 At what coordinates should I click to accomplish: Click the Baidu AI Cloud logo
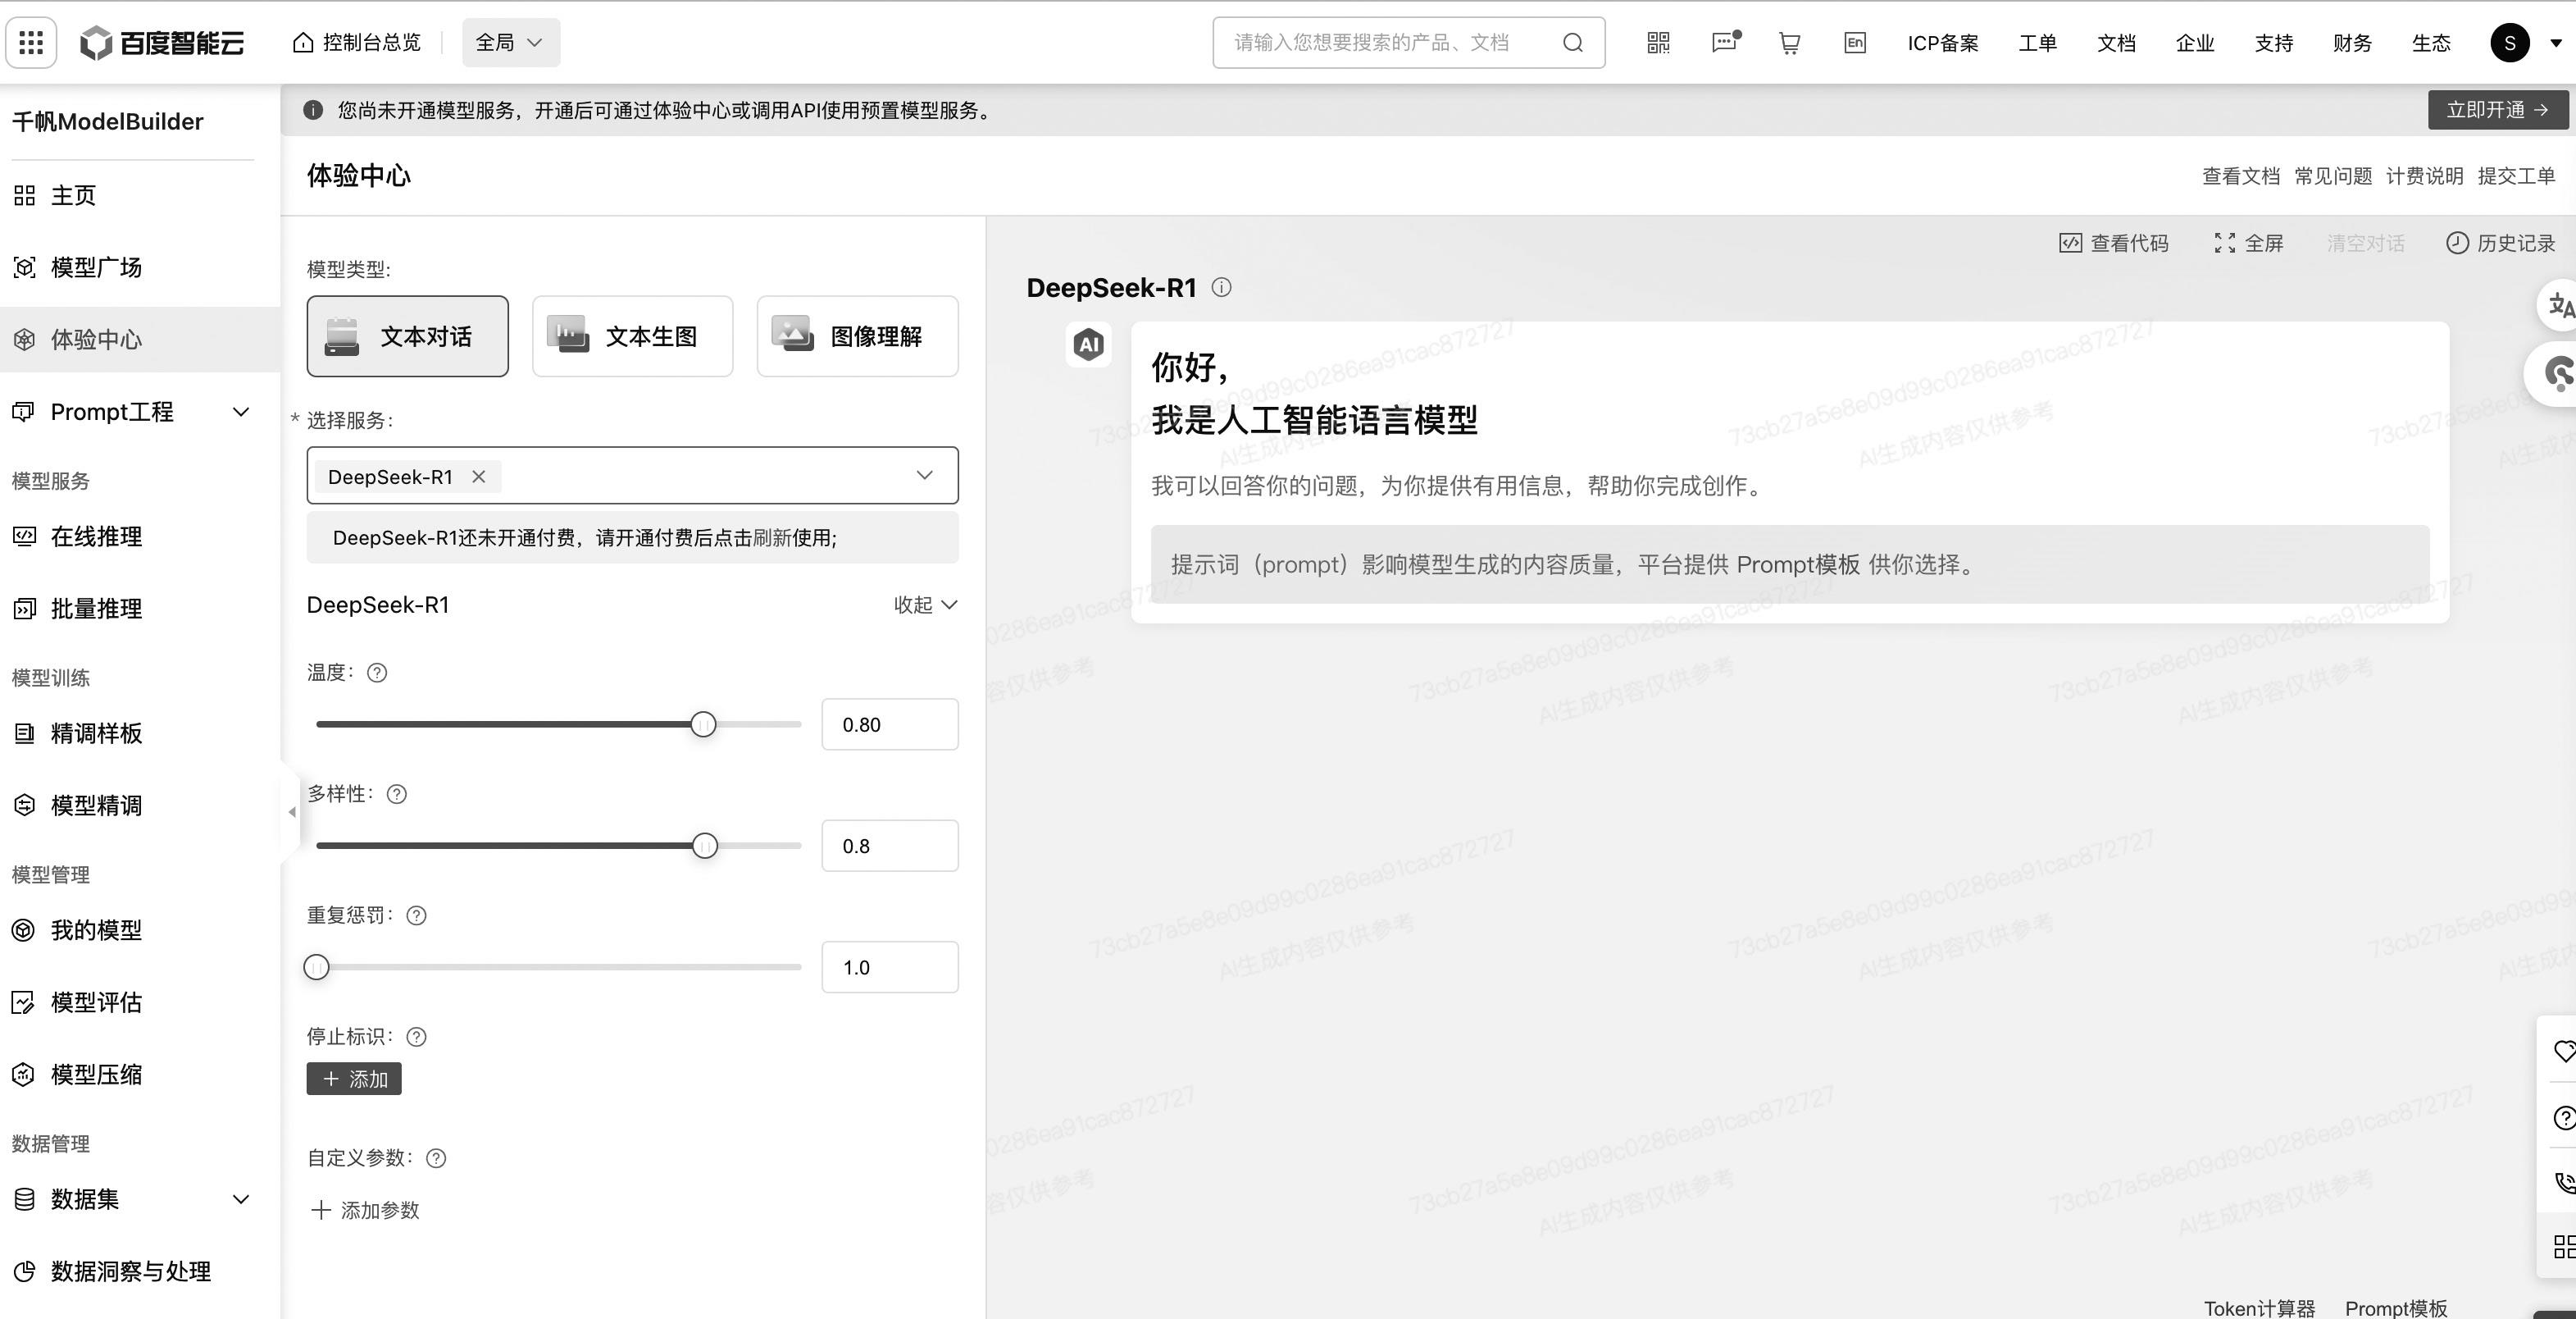tap(162, 42)
